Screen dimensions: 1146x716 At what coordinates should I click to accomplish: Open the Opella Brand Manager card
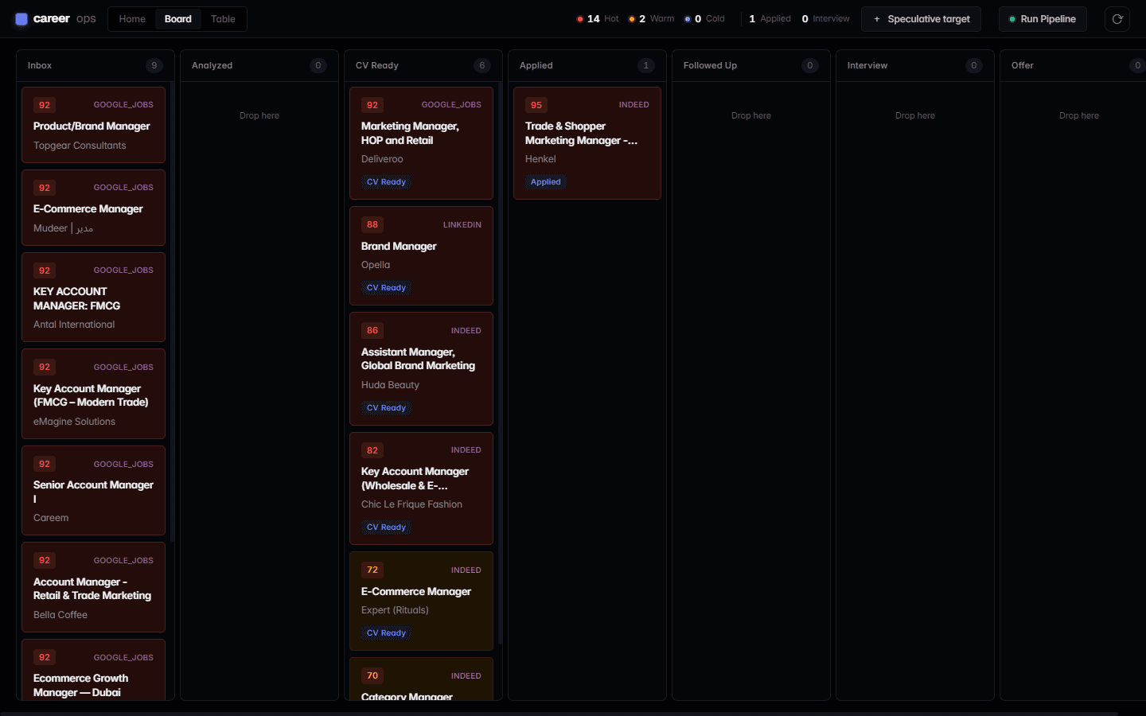421,255
